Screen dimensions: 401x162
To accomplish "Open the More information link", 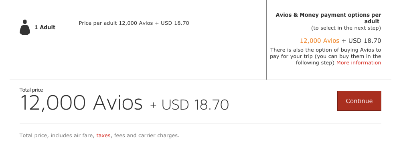I will coord(358,63).
